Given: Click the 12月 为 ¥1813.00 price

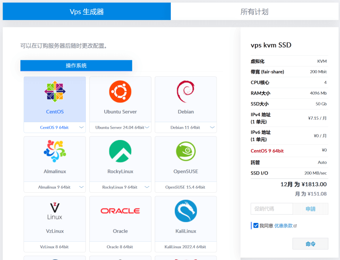Looking at the screenshot, I should coord(303,184).
